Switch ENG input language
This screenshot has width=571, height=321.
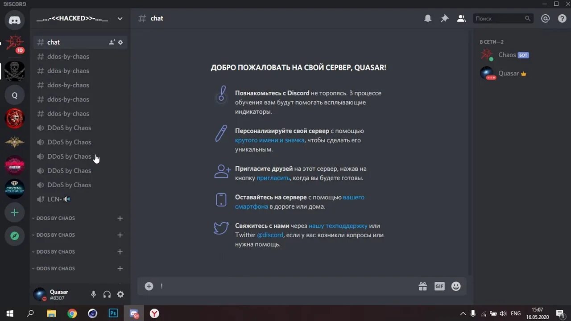click(x=516, y=313)
